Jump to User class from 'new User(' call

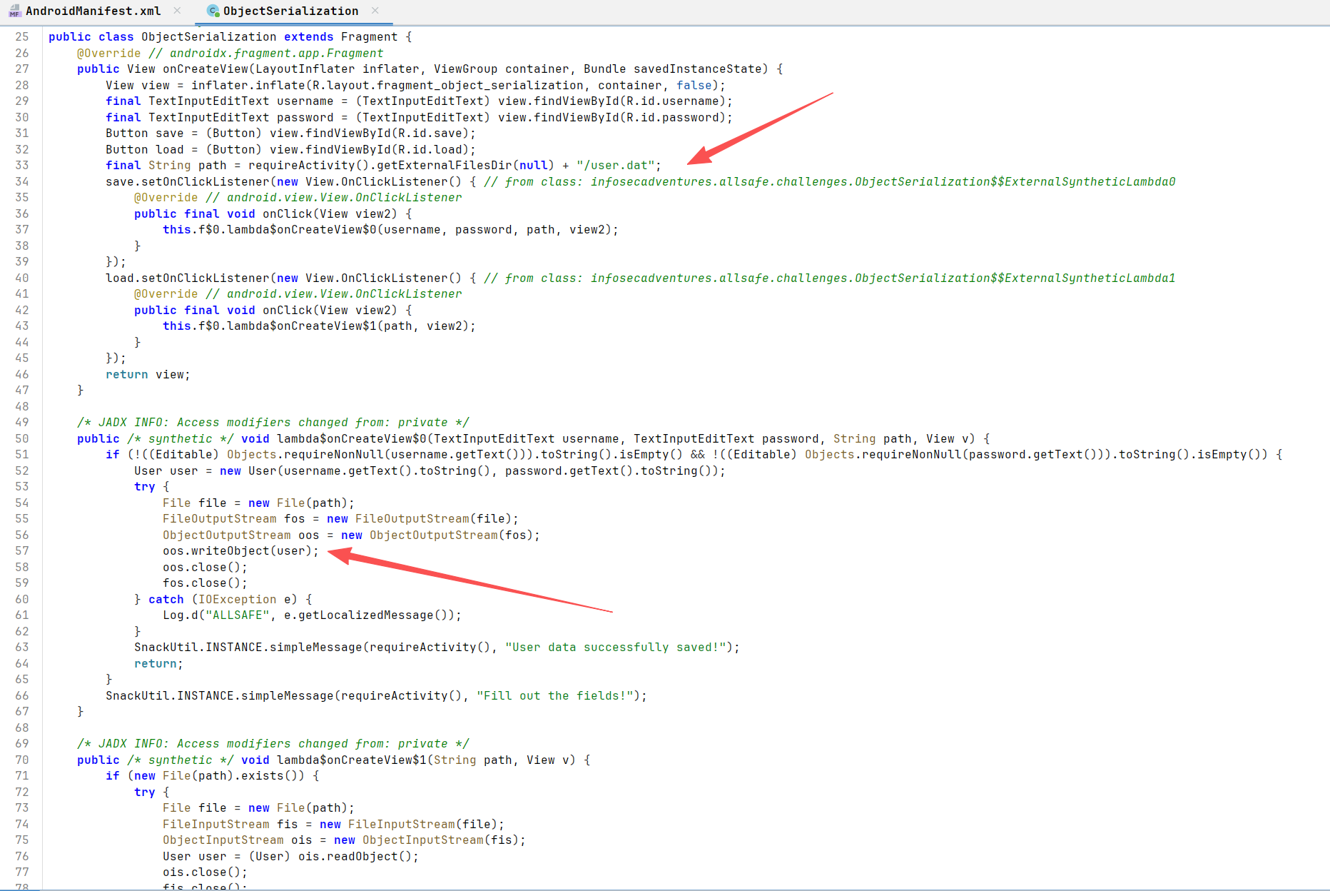click(262, 471)
